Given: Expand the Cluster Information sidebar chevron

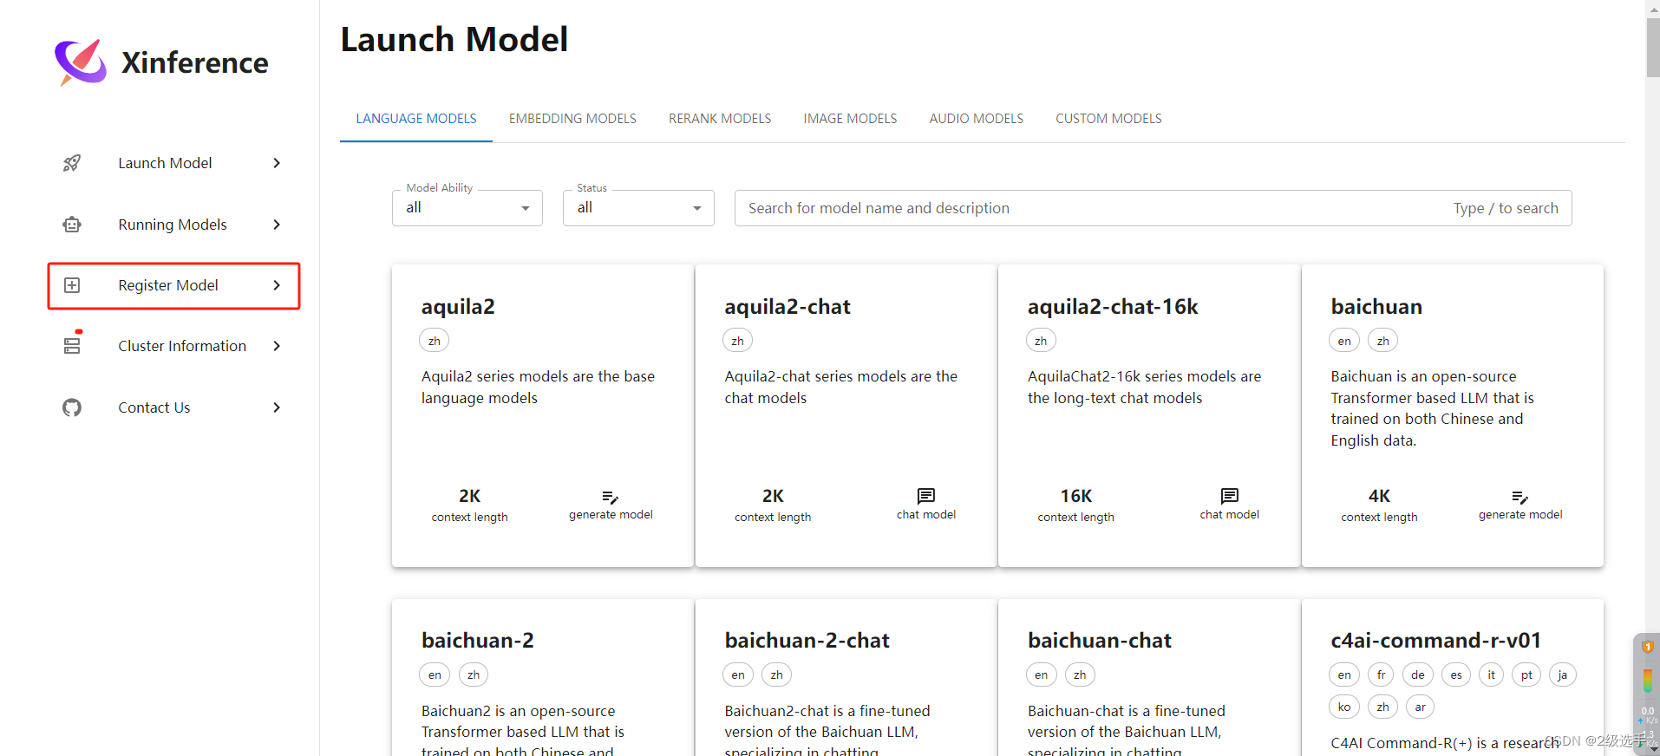Looking at the screenshot, I should (277, 346).
